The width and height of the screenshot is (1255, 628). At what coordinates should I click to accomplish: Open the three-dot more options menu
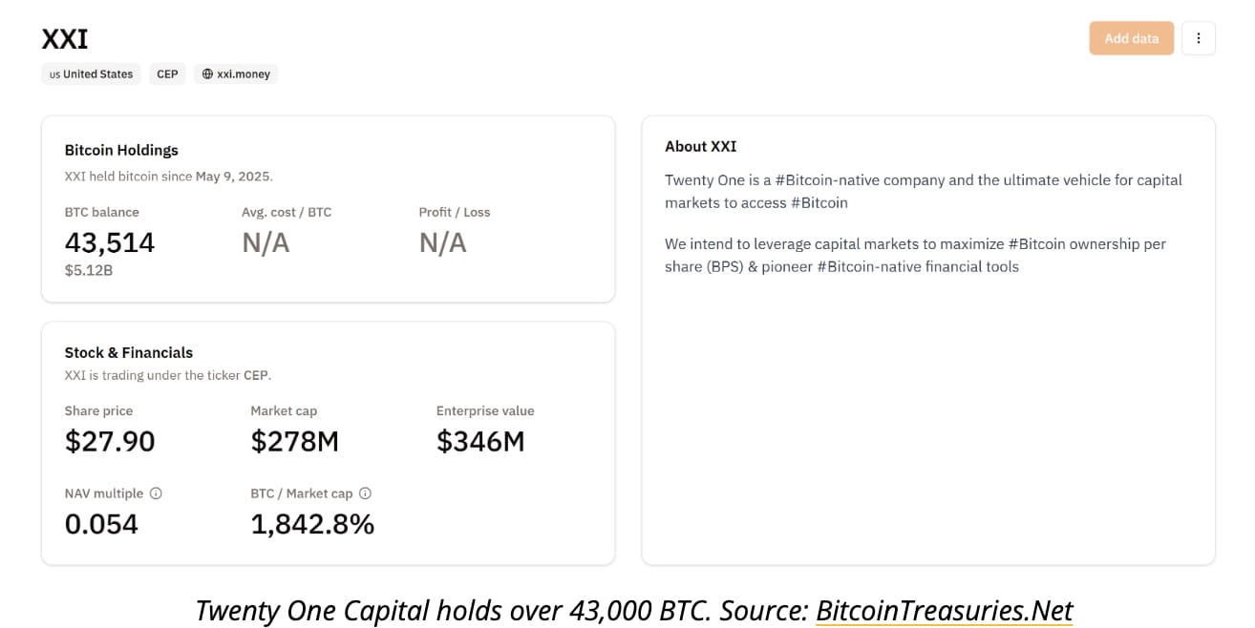1198,38
